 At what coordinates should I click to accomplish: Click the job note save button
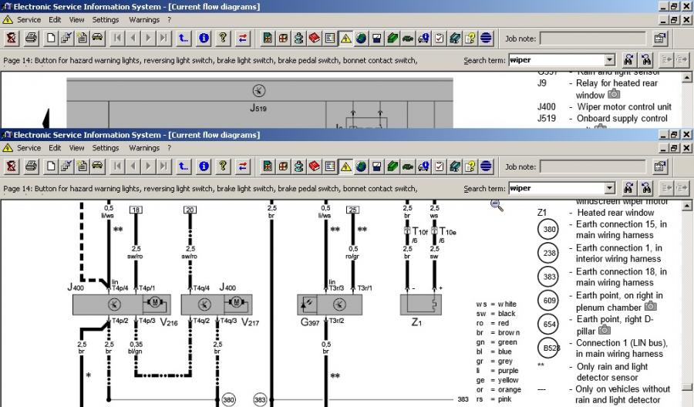point(660,166)
